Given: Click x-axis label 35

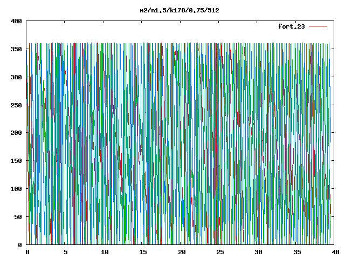Looking at the screenshot, I should pos(297,252).
